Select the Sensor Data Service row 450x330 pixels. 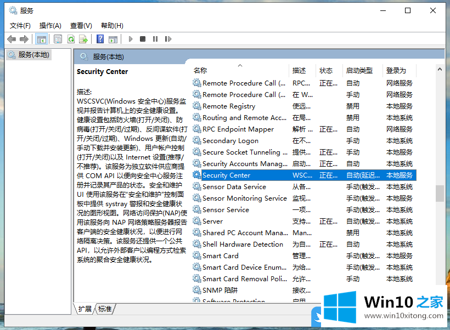point(304,186)
